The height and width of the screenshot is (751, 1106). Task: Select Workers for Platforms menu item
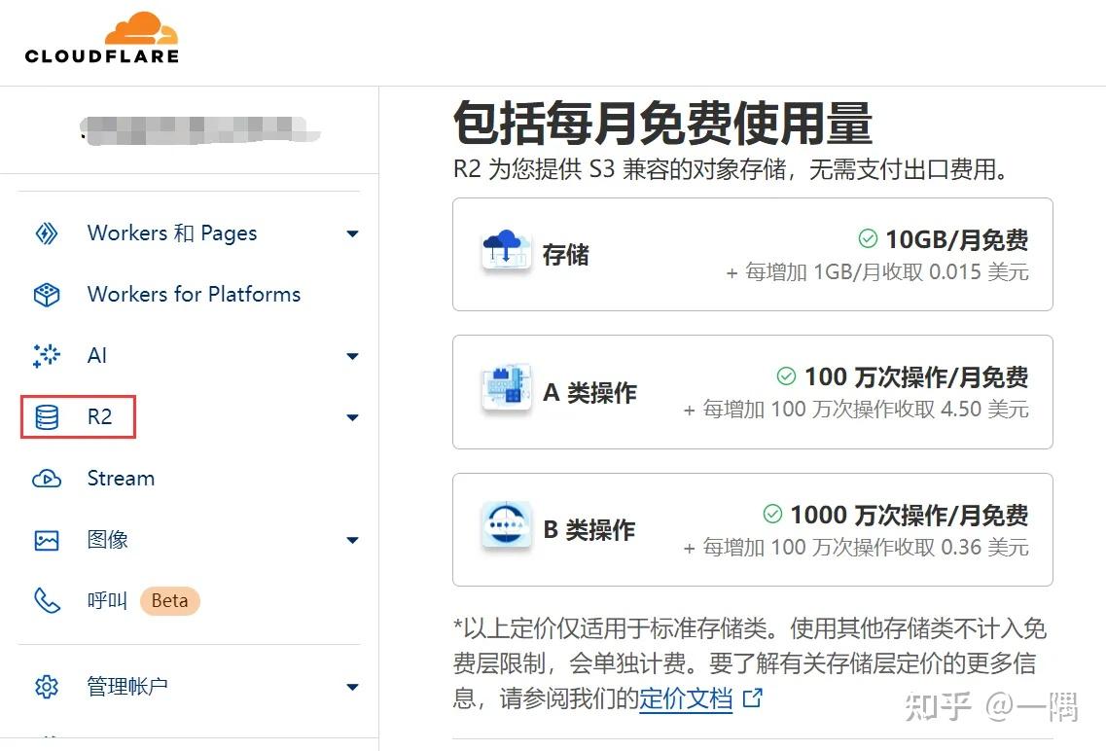pos(194,294)
